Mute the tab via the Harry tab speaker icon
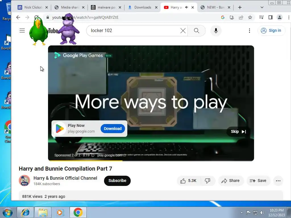The width and height of the screenshot is (291, 218). (186, 7)
